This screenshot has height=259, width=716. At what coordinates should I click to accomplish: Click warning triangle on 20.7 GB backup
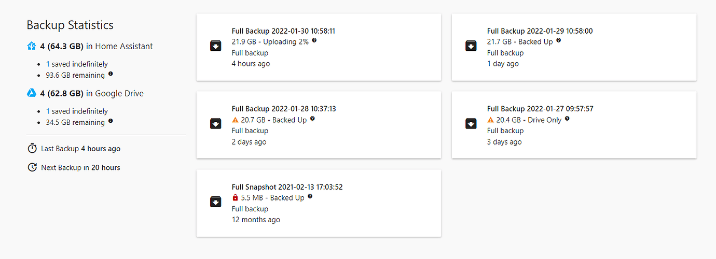point(236,120)
